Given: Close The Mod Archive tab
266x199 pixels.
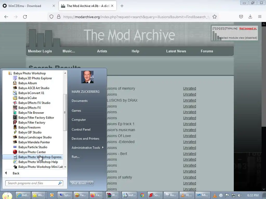Looking at the screenshot, I should [112, 6].
